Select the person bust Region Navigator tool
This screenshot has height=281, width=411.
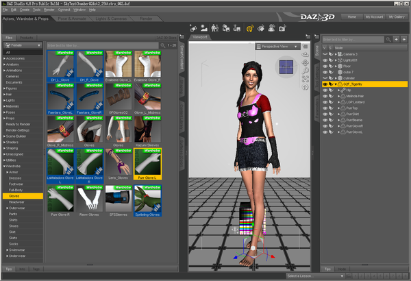pyautogui.click(x=271, y=28)
